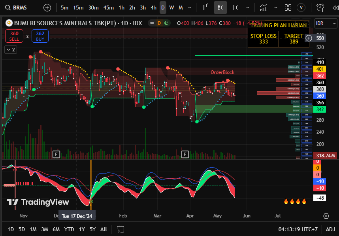Image resolution: width=339 pixels, height=236 pixels.
Task: Collapse the indicator legend showing 2
Action: [11, 50]
